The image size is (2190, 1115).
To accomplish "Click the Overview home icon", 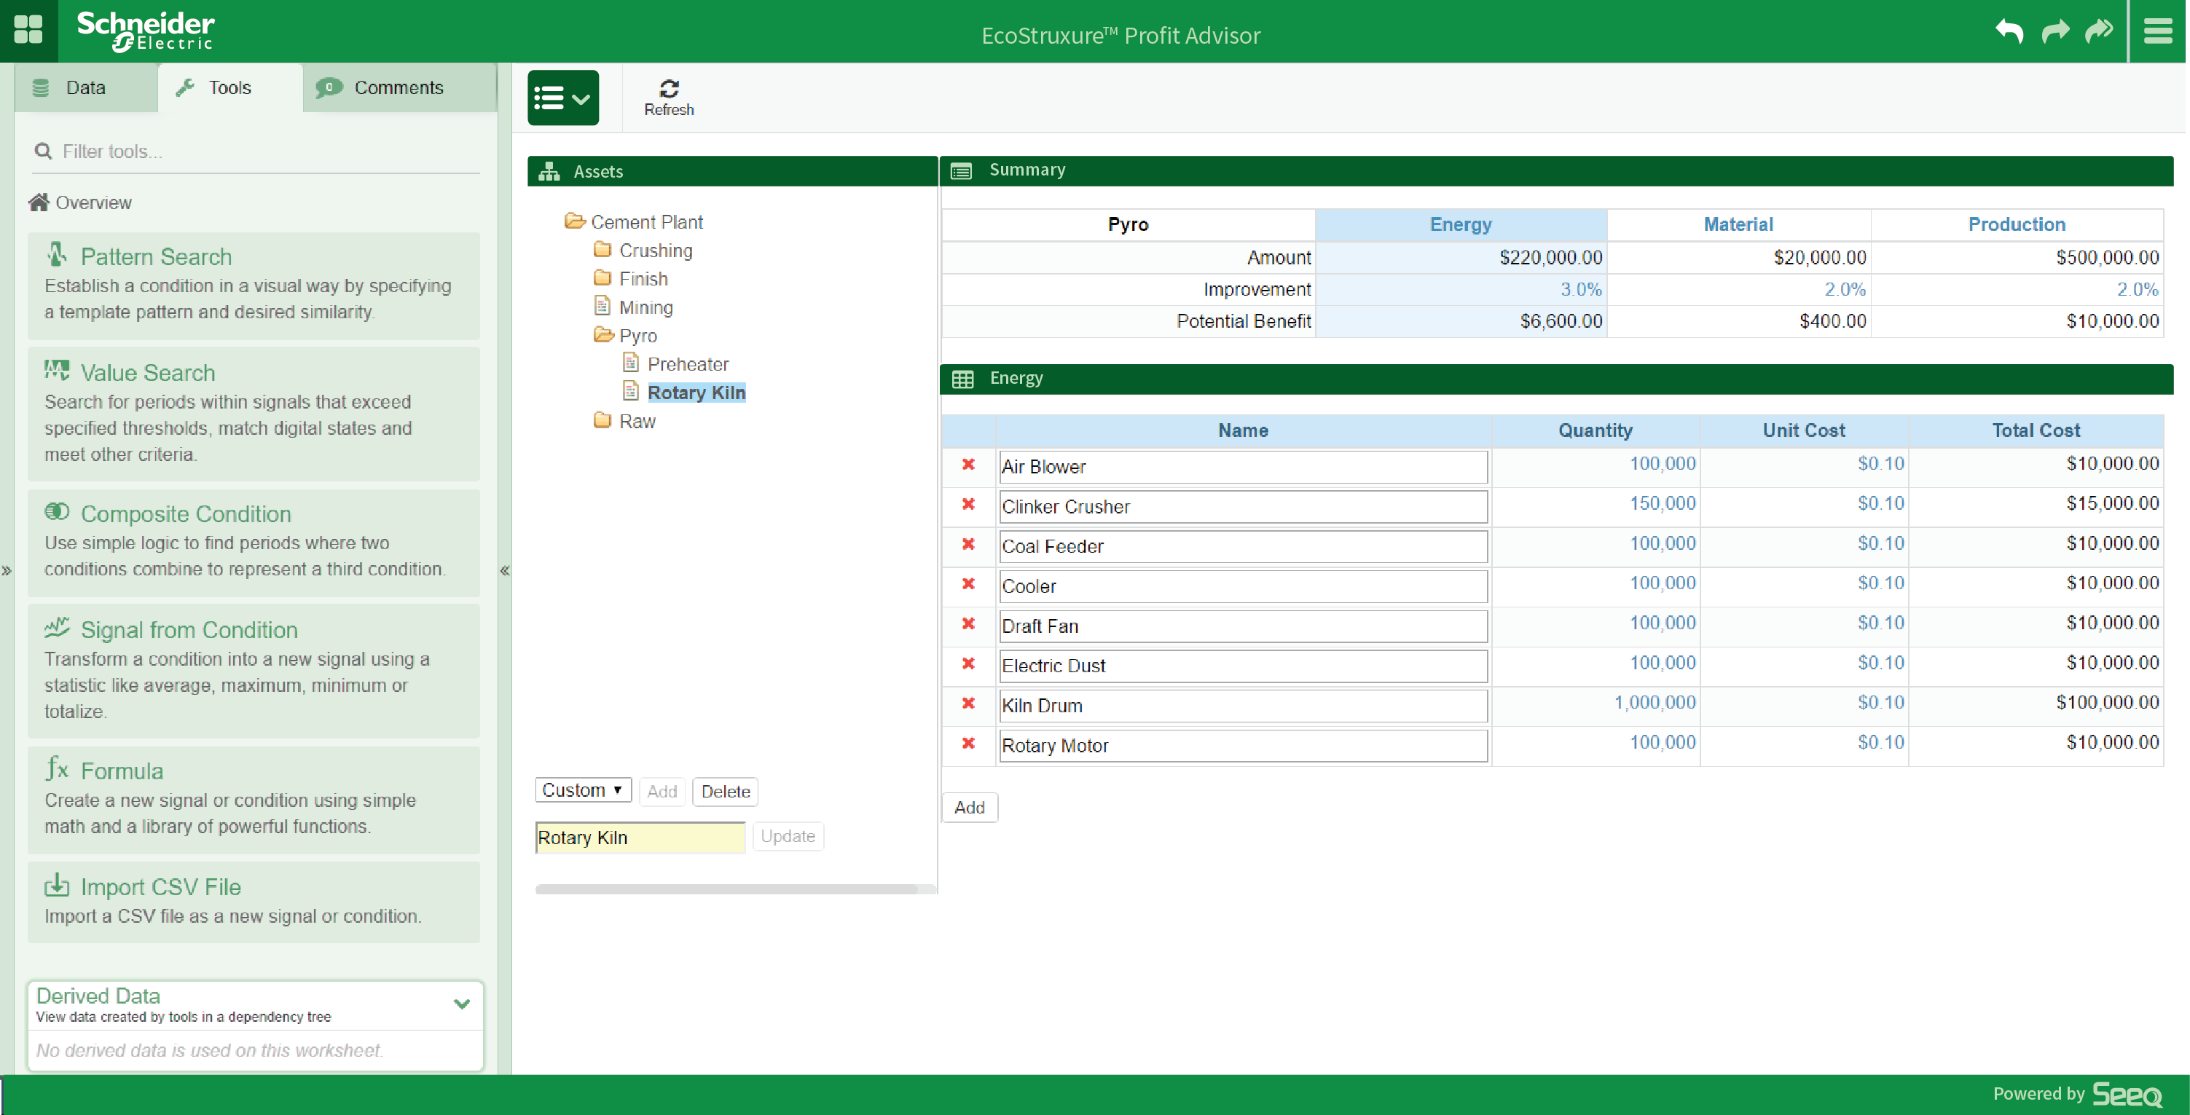I will pyautogui.click(x=39, y=202).
